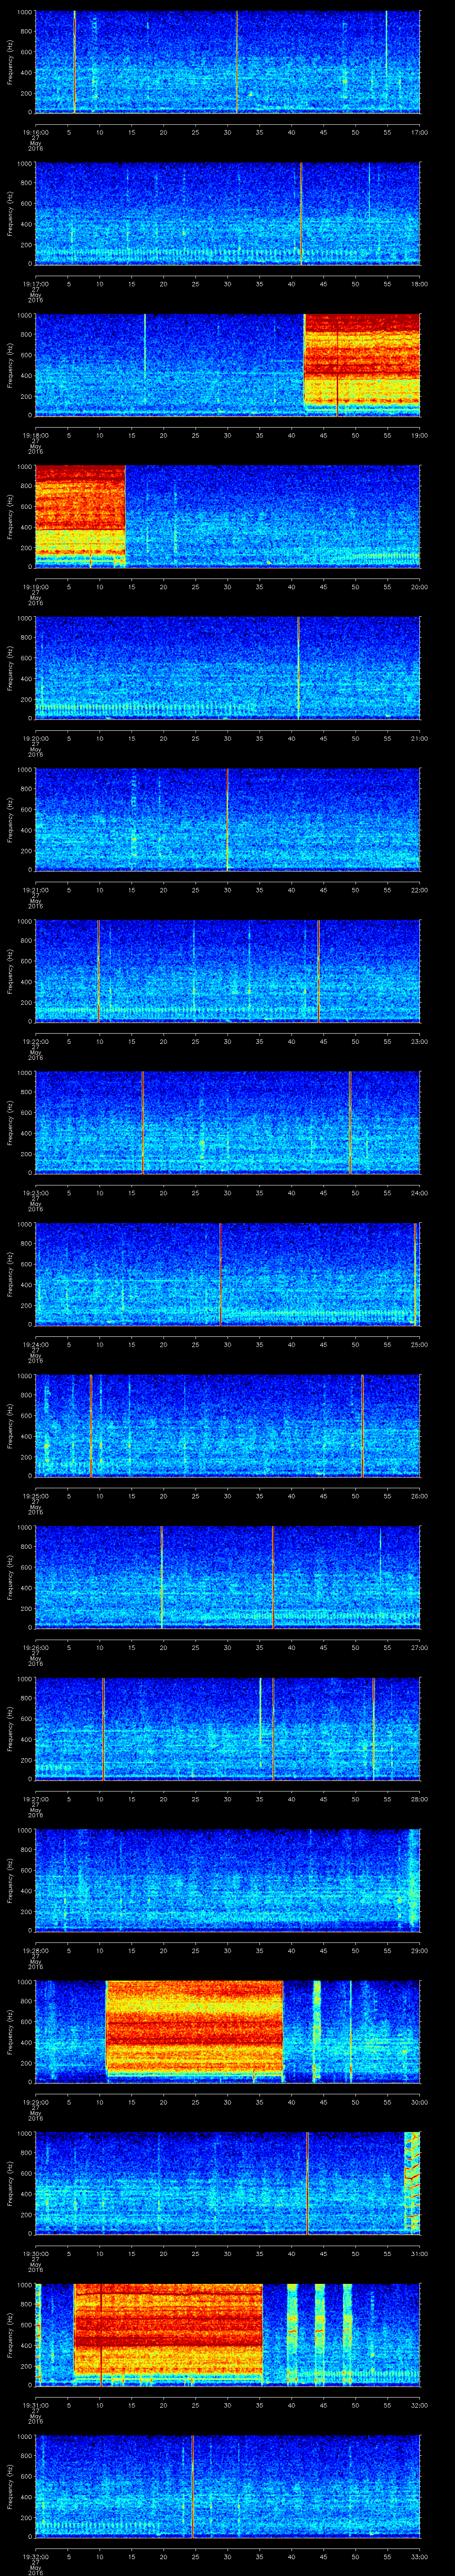Viewport: 455px width, 2576px height.
Task: Click the 19:26:00 start time label
Action: (35, 1648)
